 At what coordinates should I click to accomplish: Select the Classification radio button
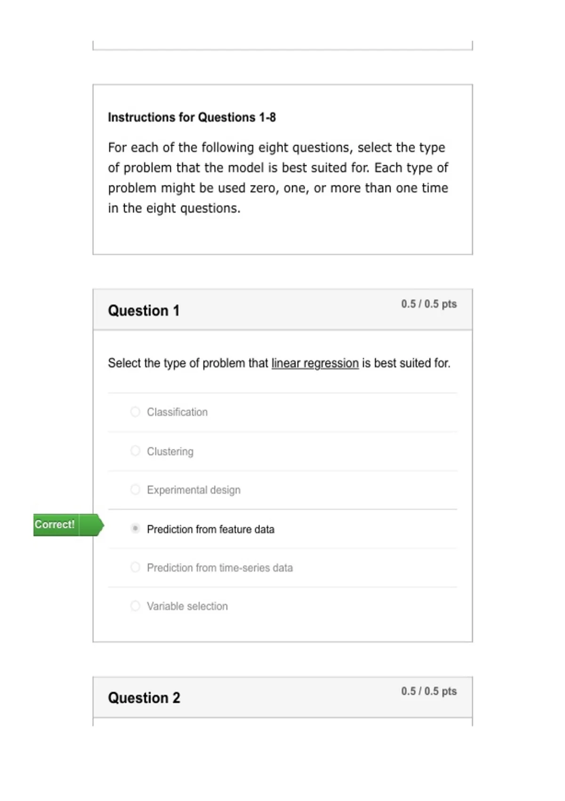[135, 412]
